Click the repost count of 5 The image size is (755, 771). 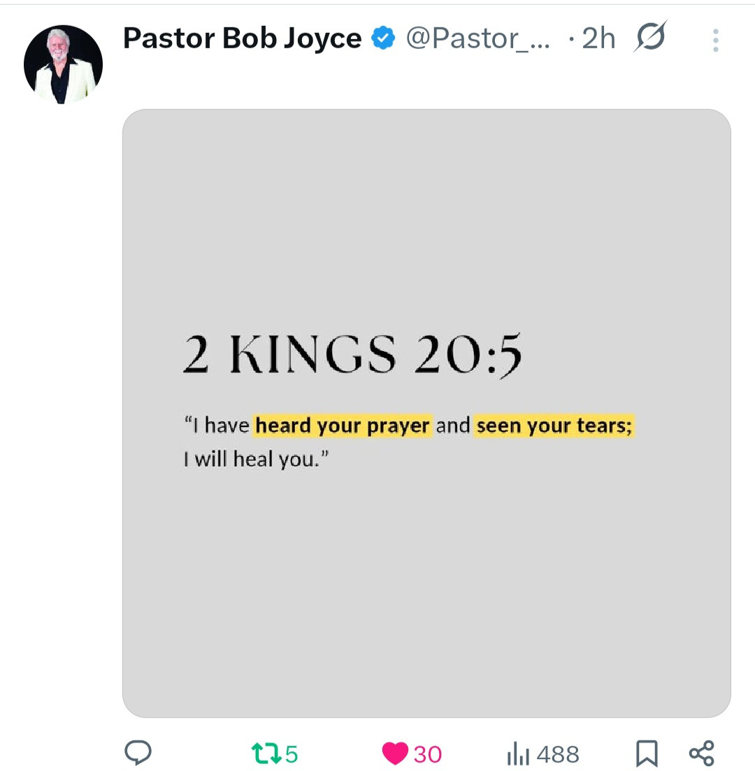tap(292, 754)
